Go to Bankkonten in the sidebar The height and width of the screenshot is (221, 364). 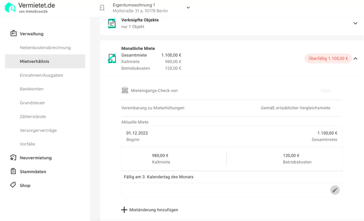click(31, 89)
